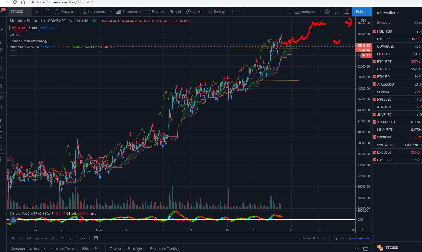Change the 1h timeframe interval

[38, 12]
